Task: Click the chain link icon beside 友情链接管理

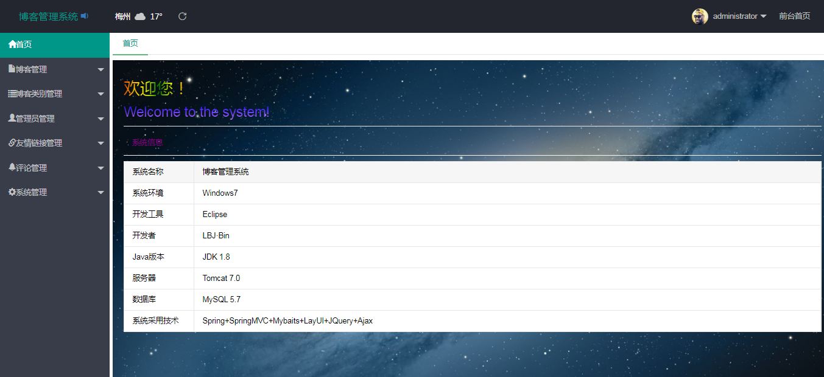Action: click(x=12, y=143)
